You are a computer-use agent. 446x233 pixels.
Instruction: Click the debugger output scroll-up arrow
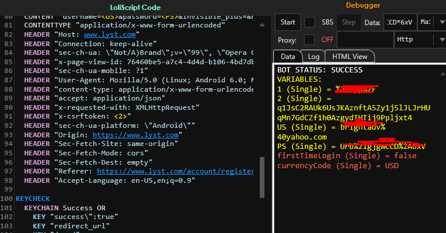click(x=442, y=74)
